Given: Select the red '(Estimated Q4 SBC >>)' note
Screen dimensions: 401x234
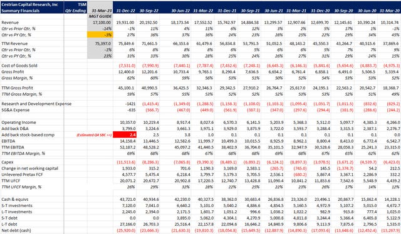Looking at the screenshot, I should pyautogui.click(x=94, y=135).
